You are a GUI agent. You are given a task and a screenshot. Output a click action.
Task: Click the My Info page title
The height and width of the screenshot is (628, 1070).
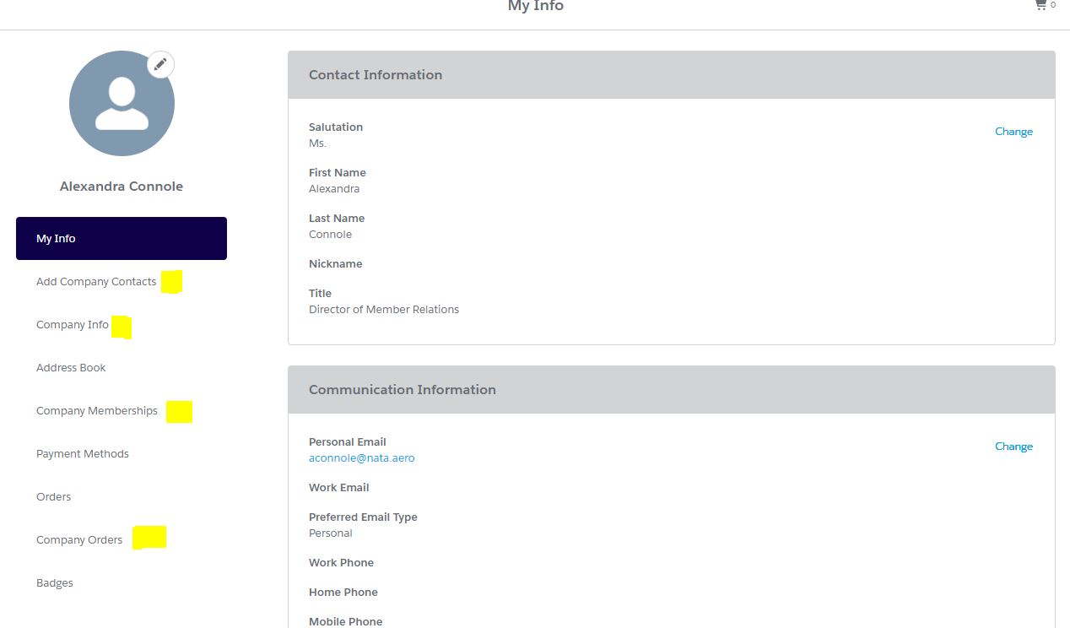535,6
